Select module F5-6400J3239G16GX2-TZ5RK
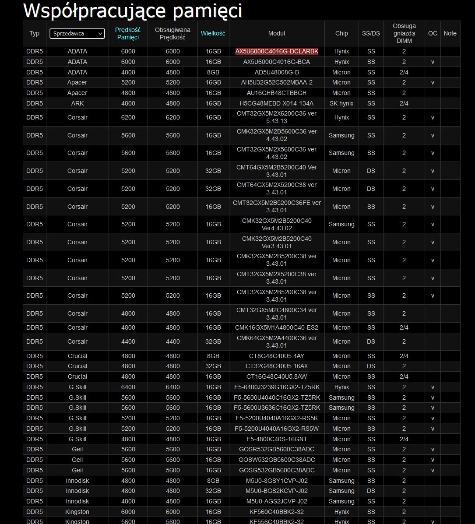Viewport: 475px width, 524px height. 277,387
